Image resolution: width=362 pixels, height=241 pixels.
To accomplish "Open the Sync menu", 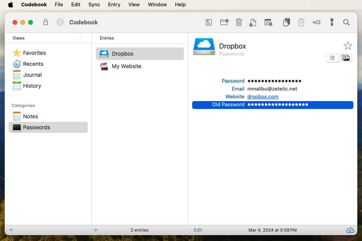I will click(94, 5).
